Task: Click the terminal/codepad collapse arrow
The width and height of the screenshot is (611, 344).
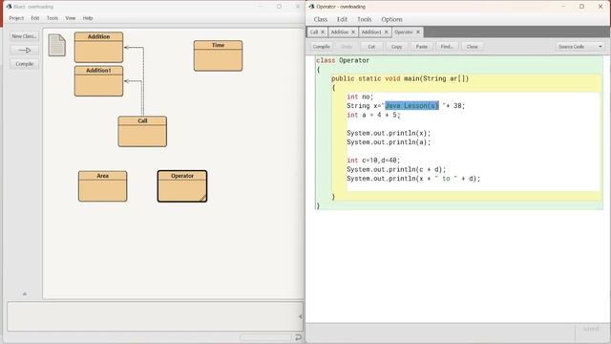Action: click(300, 316)
